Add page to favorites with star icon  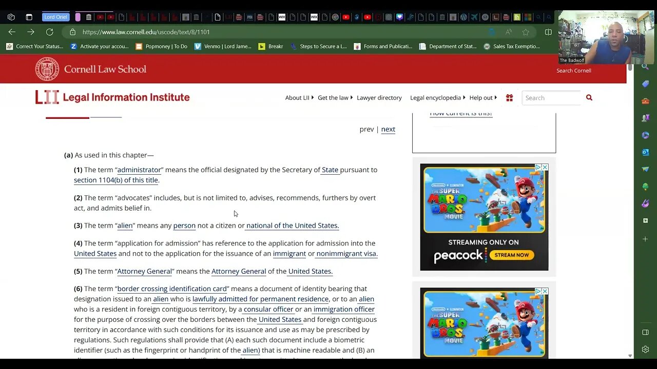pos(526,32)
